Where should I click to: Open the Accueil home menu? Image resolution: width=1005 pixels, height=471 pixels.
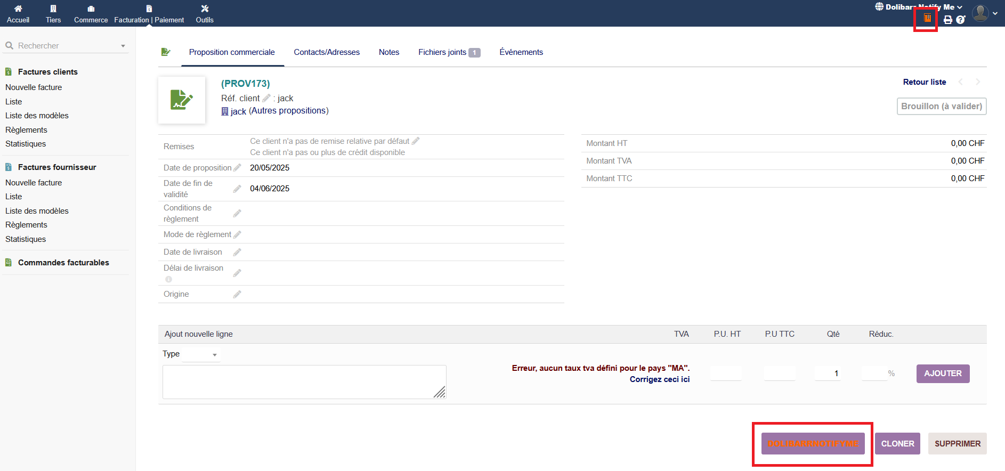[x=18, y=14]
